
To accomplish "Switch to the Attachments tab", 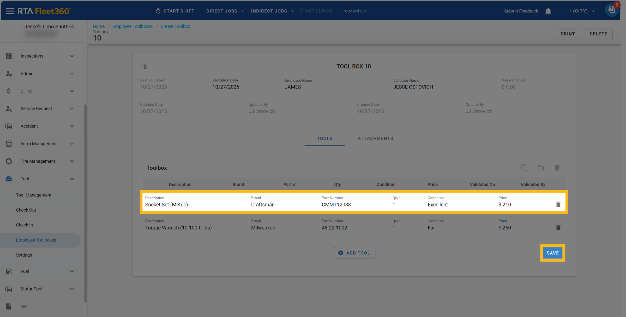I will [x=375, y=138].
